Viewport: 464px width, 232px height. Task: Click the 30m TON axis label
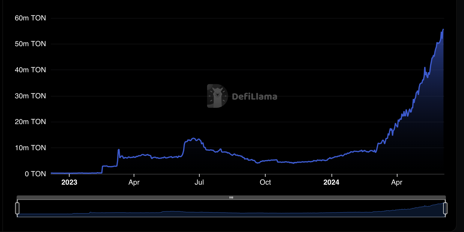[30, 96]
